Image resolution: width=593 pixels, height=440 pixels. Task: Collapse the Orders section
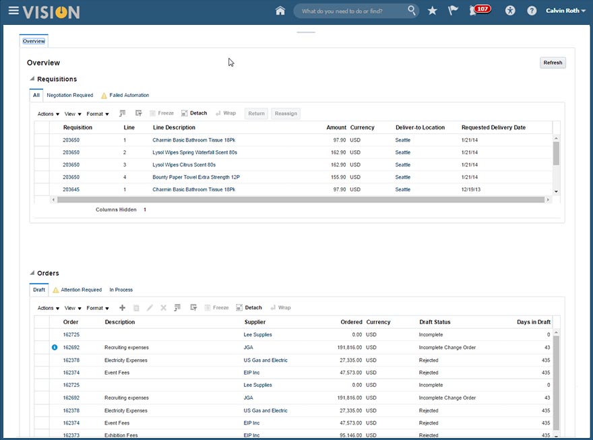click(32, 274)
